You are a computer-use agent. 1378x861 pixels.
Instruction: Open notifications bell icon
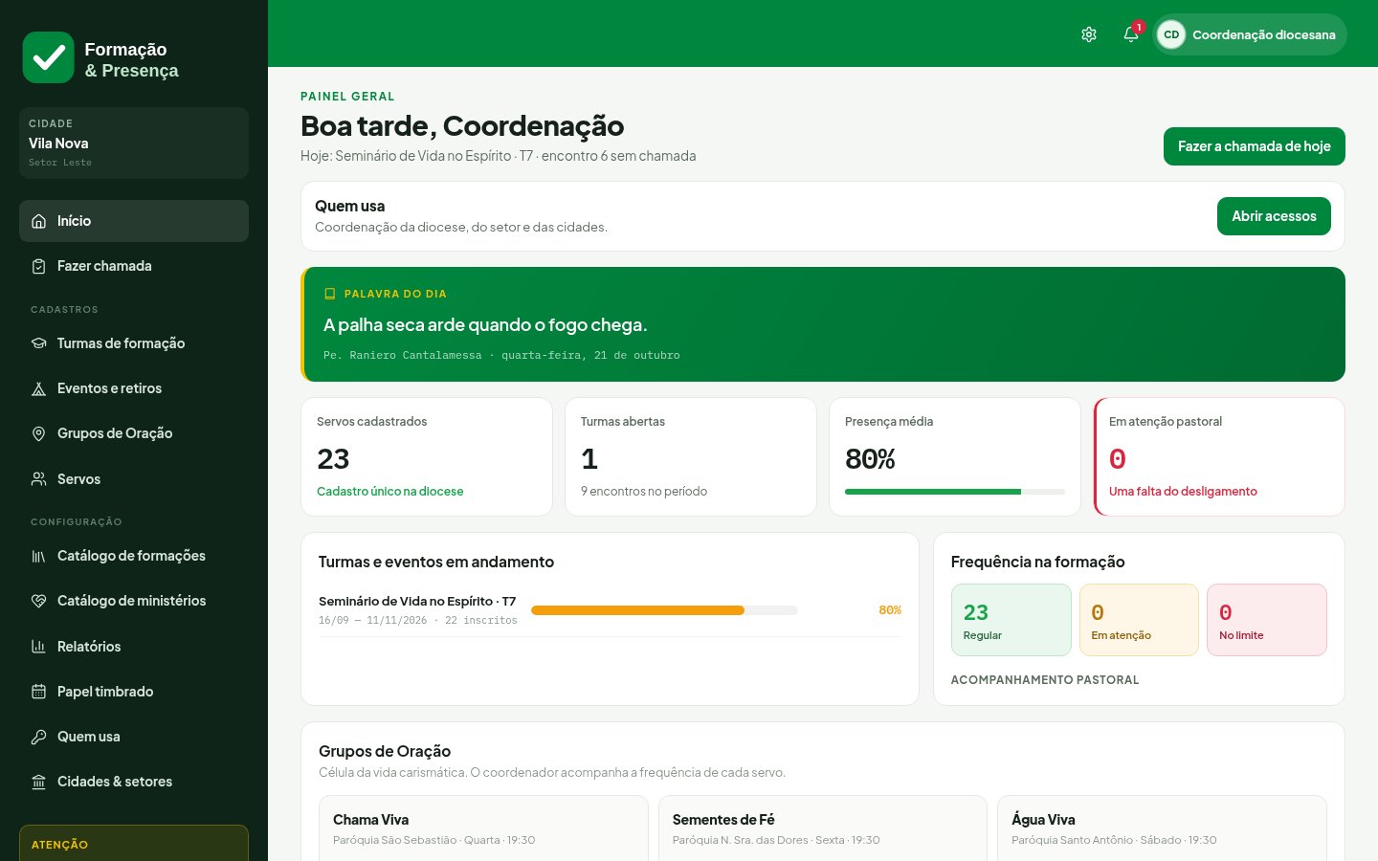point(1131,34)
